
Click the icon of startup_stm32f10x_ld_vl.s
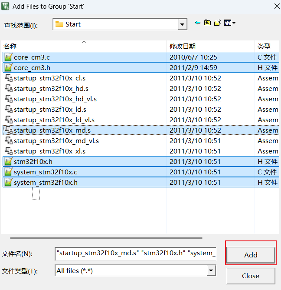pyautogui.click(x=9, y=120)
